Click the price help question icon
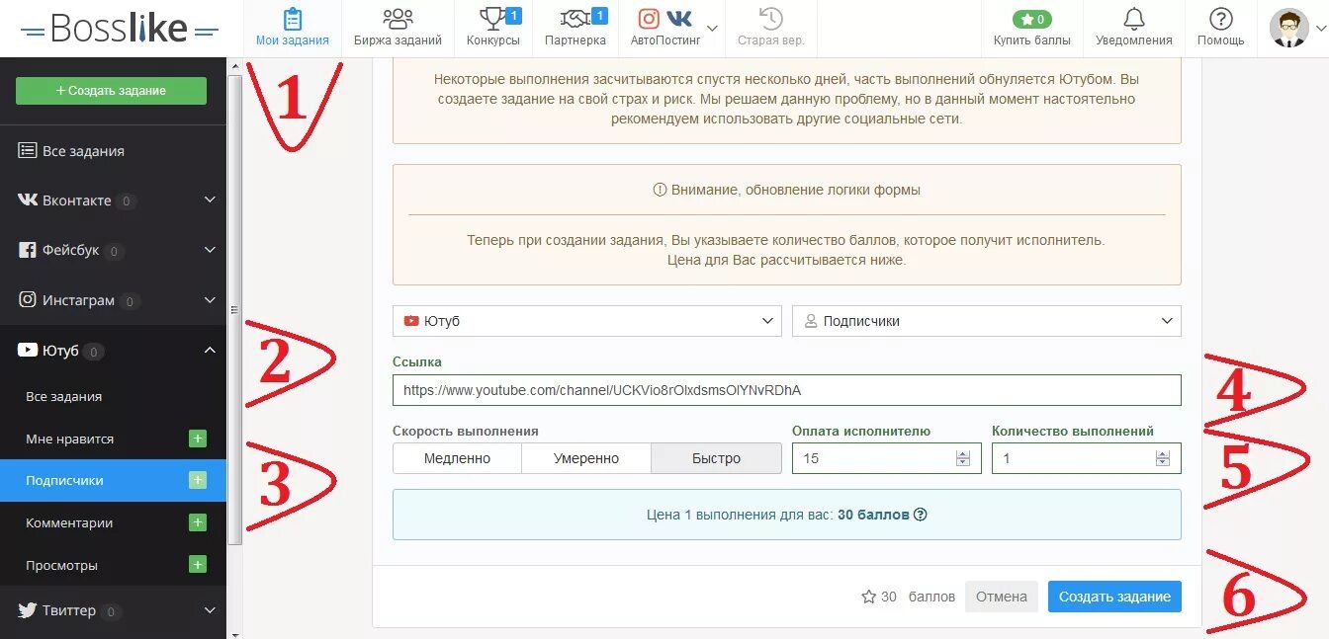The image size is (1329, 639). click(x=921, y=515)
